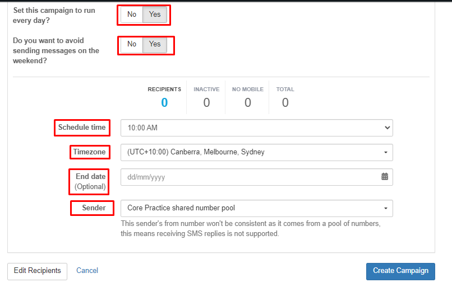Select No for avoid weekend messages
Viewport: 452px width, 292px height.
point(132,44)
